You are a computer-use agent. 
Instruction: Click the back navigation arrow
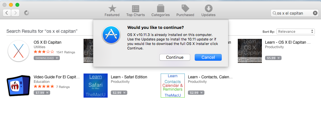click(x=7, y=13)
